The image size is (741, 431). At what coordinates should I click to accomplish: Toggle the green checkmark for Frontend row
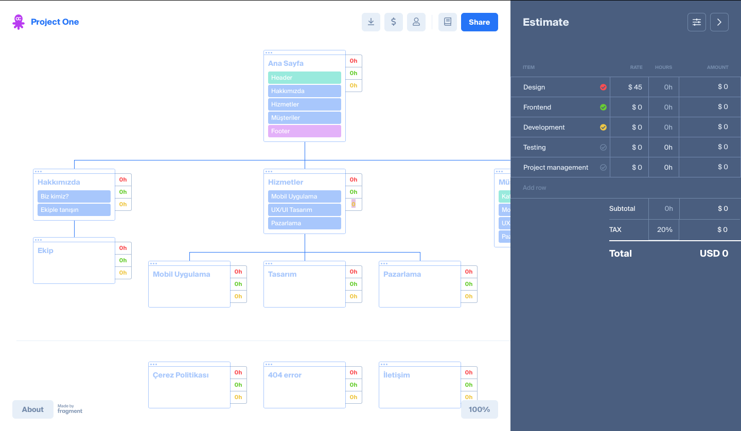[x=603, y=107]
